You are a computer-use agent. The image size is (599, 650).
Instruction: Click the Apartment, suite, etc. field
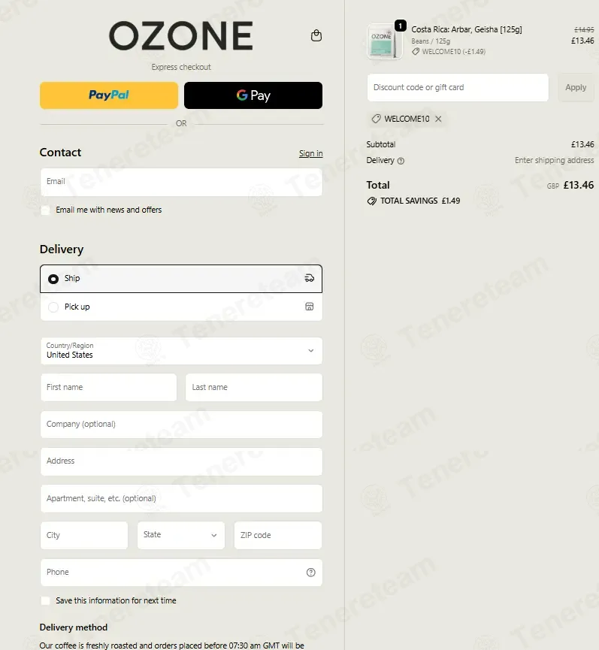181,498
